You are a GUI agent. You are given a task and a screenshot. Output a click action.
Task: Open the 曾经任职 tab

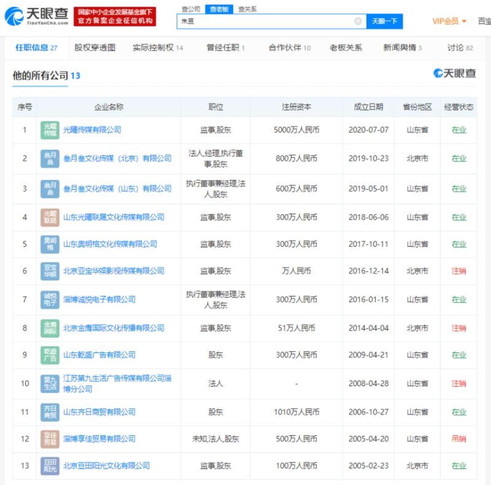click(225, 48)
